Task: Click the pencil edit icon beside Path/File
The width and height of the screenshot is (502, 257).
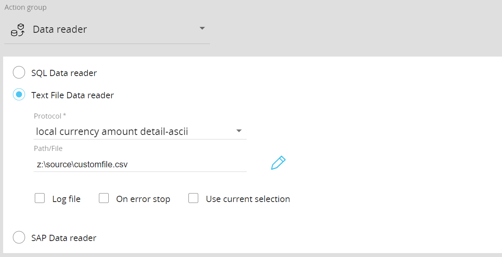Action: point(278,163)
